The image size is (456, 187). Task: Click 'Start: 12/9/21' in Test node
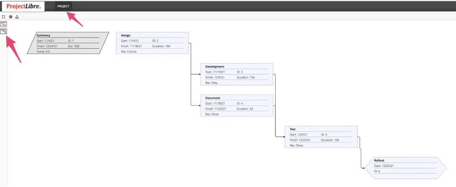298,134
